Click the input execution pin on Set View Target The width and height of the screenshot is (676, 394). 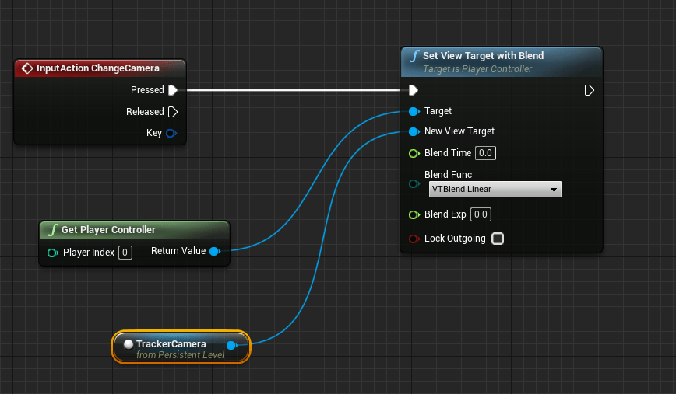(x=413, y=90)
